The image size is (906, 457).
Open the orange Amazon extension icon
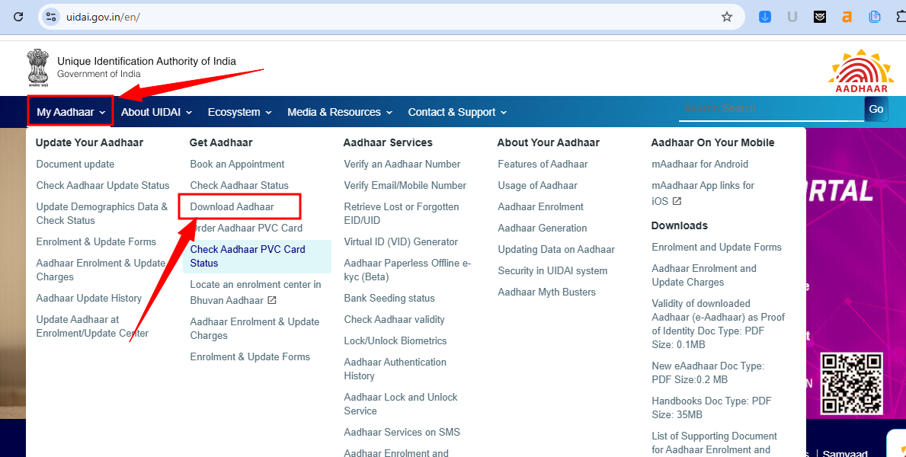847,17
